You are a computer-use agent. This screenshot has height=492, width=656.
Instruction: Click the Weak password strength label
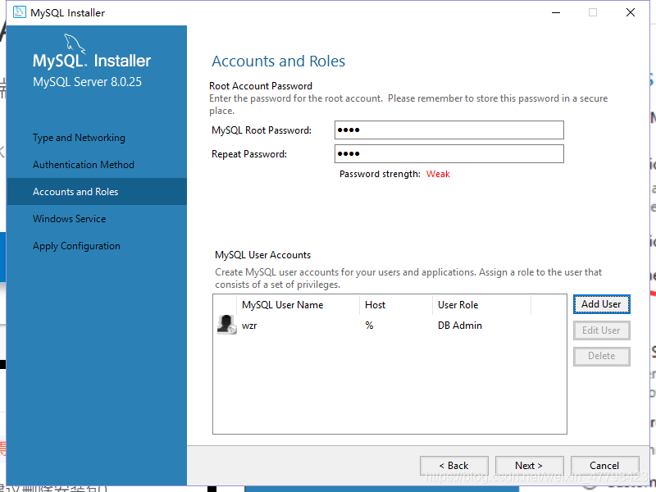tap(438, 174)
